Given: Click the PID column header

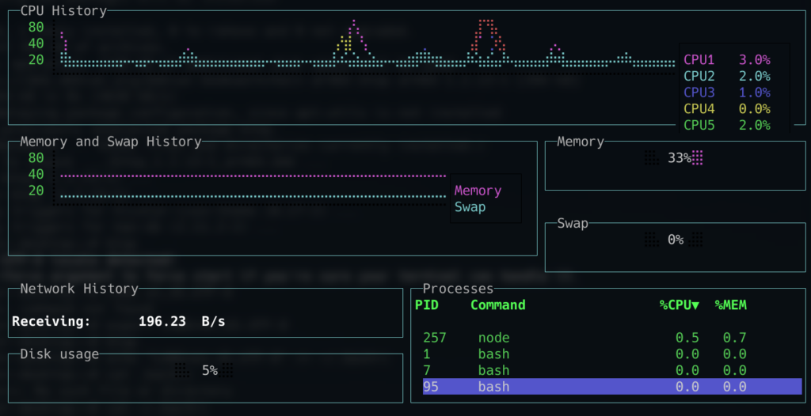Looking at the screenshot, I should 426,305.
